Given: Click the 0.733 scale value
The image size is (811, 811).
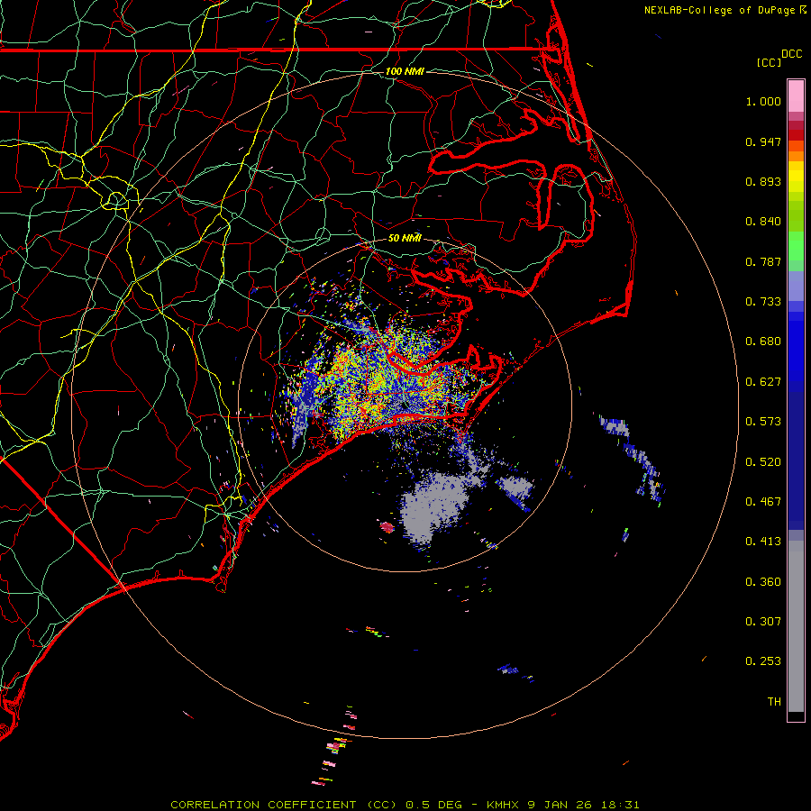Looking at the screenshot, I should [763, 302].
